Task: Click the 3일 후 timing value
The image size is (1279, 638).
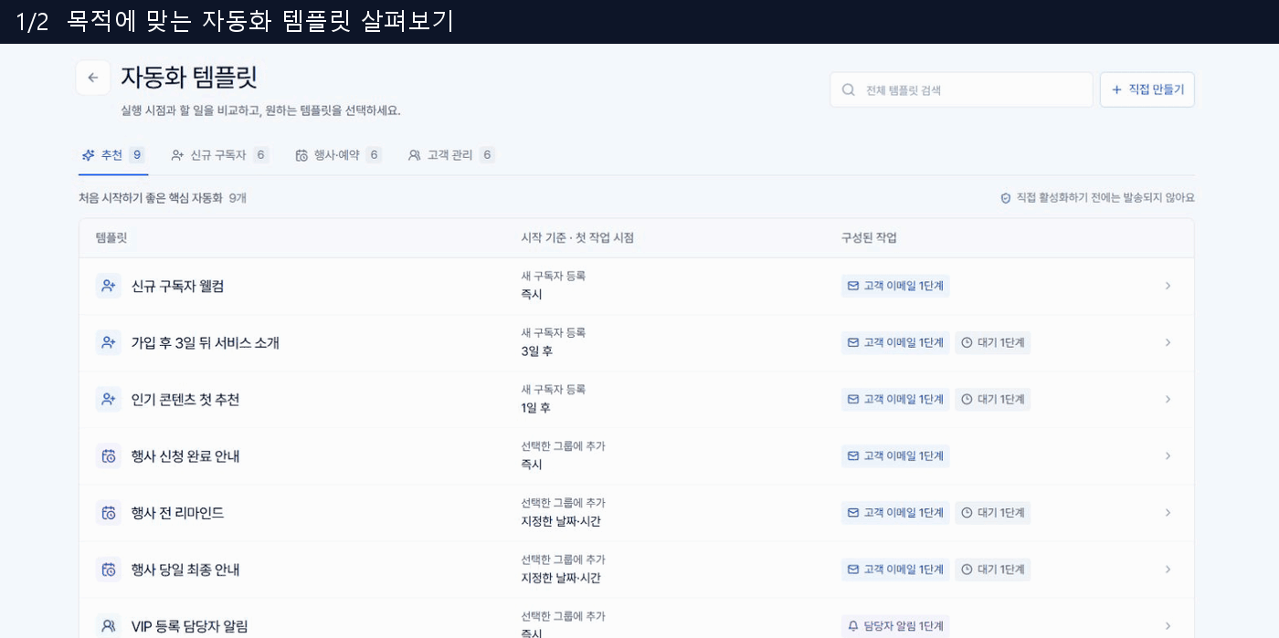Action: (537, 351)
